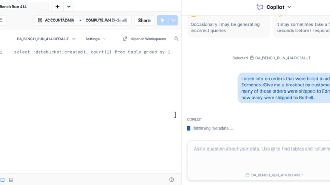This screenshot has height=185, width=330.
Task: Stop Copilot's metadata retrieval with blue square
Action: pyautogui.click(x=189, y=128)
